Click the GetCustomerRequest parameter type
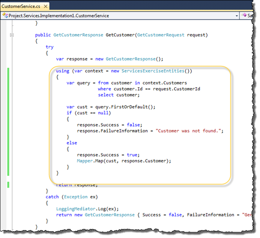260x238 pixels. click(161, 35)
